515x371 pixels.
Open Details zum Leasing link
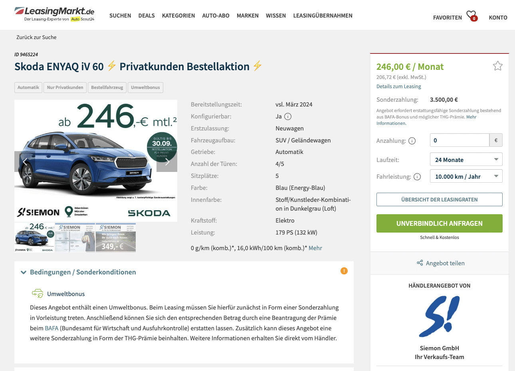pos(398,86)
